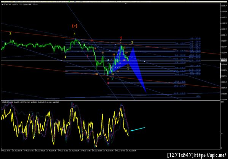Select the yellow 2 wave label

132,43
